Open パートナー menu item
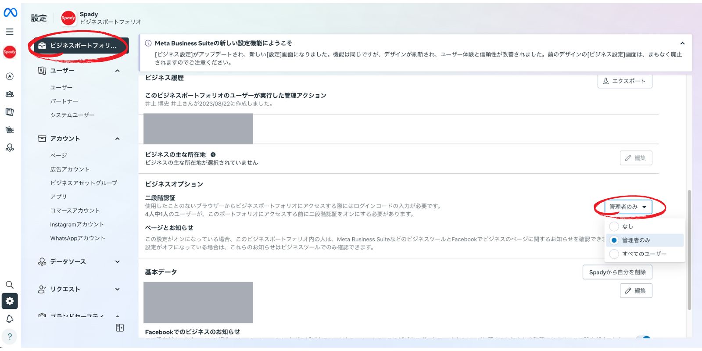This screenshot has height=351, width=702. (64, 101)
